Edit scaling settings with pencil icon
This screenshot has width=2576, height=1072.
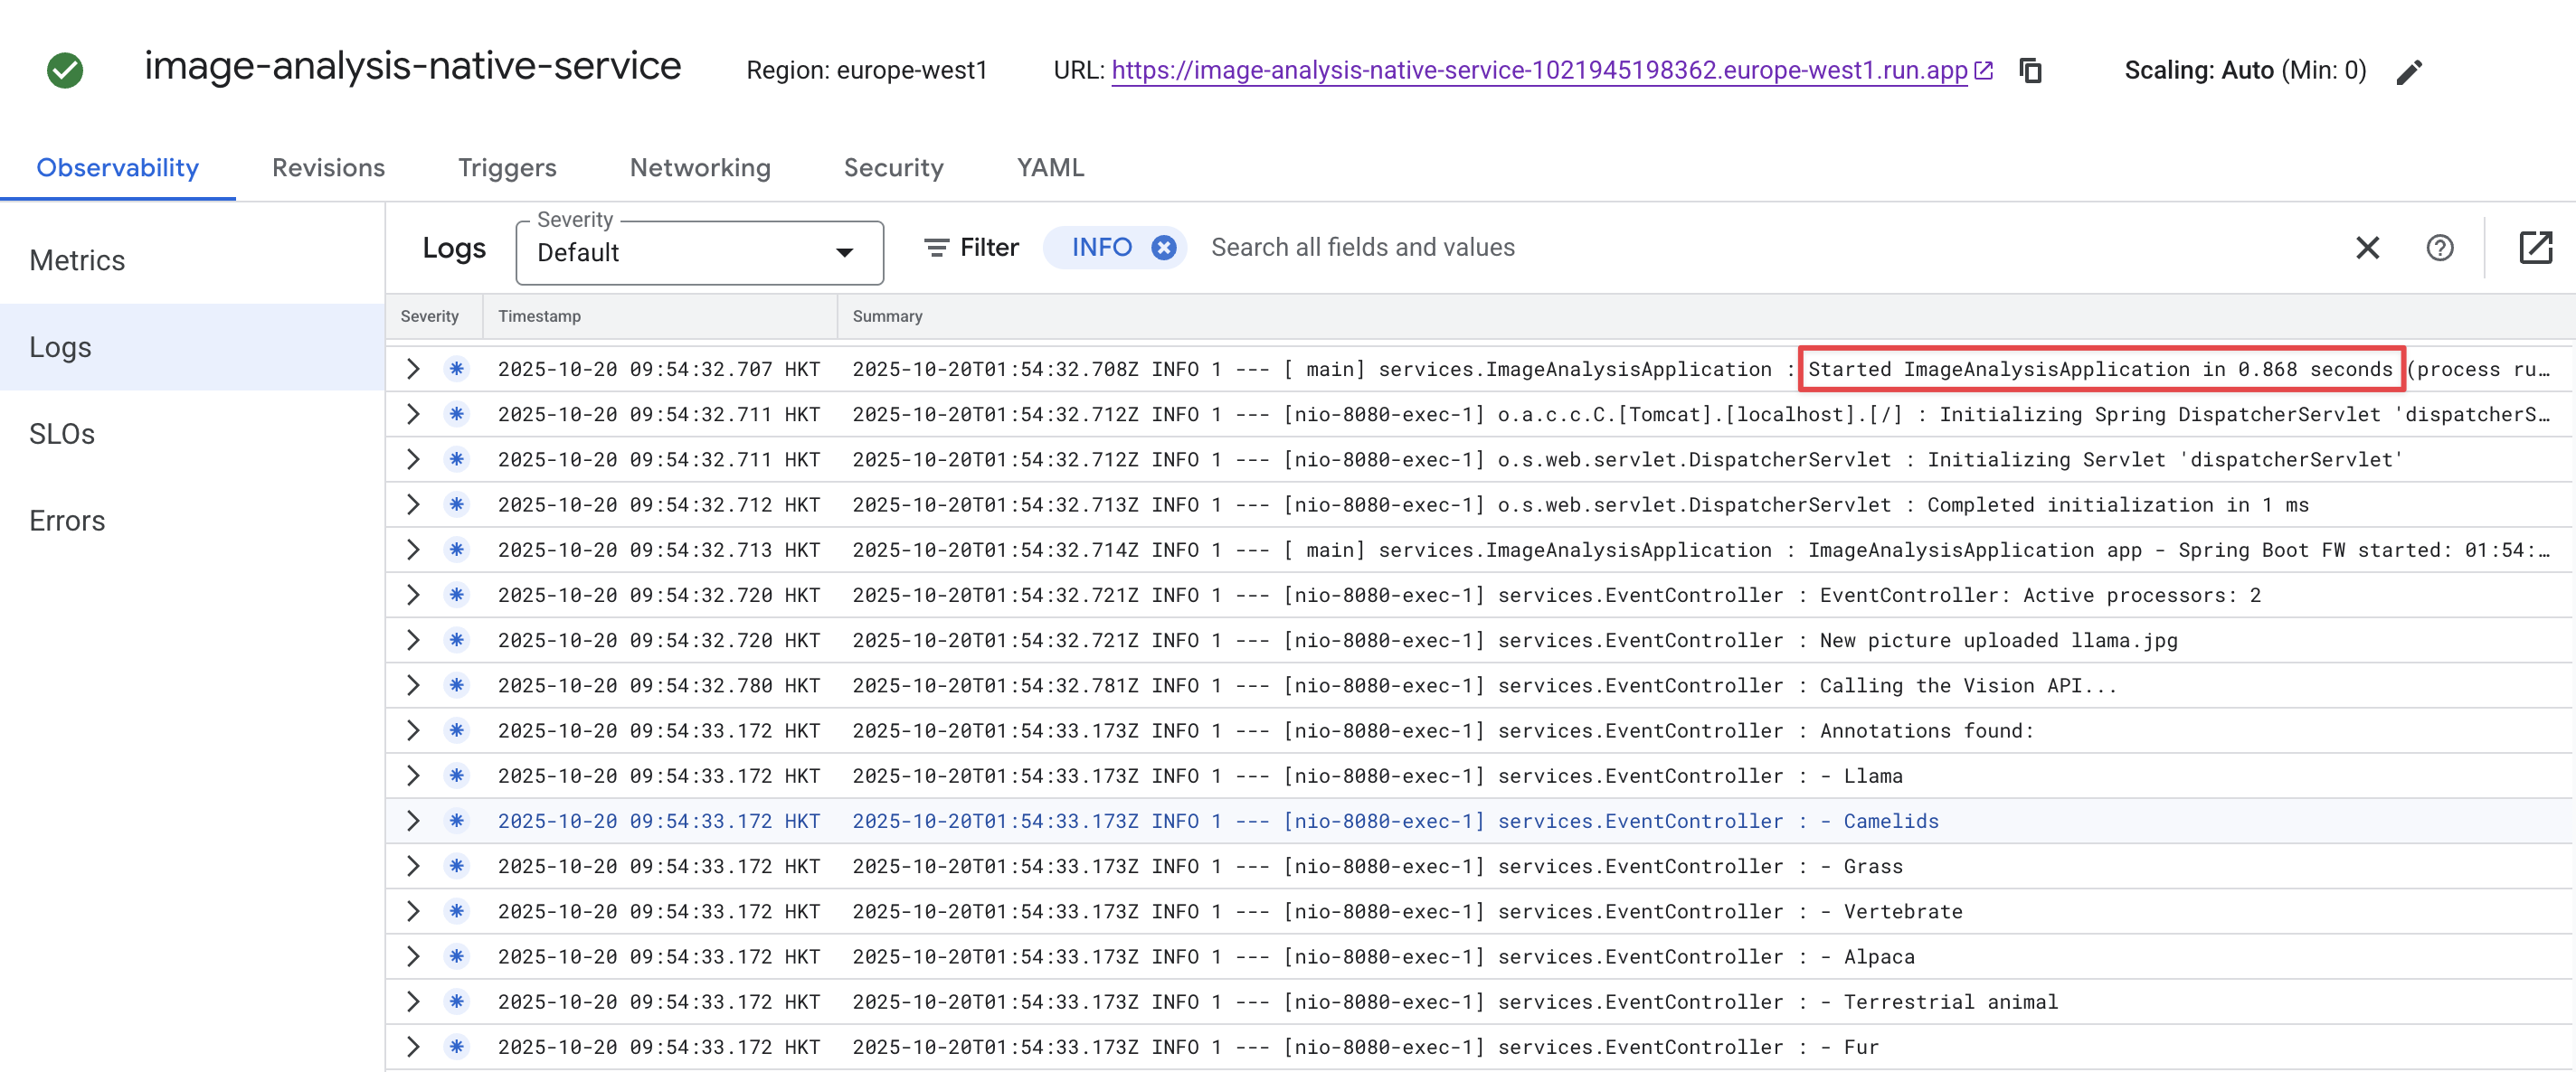click(x=2408, y=72)
